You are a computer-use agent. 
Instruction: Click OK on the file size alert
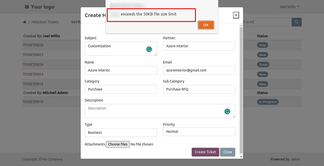point(206,25)
